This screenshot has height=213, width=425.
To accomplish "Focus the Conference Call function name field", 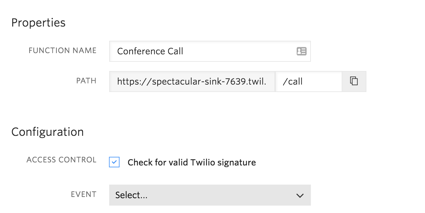I will (210, 51).
